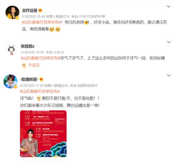Screen dimensions: 175x166
Task: Open hashtag #山东春晚节目单发布# in third post
Action: pos(40,91)
